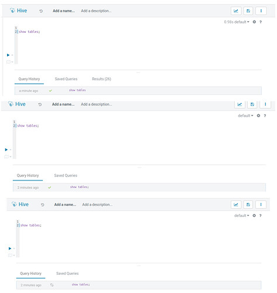Screen dimensions: 277x293
Task: Expand the dropdown arrow beside the top run button
Action: pyautogui.click(x=12, y=55)
